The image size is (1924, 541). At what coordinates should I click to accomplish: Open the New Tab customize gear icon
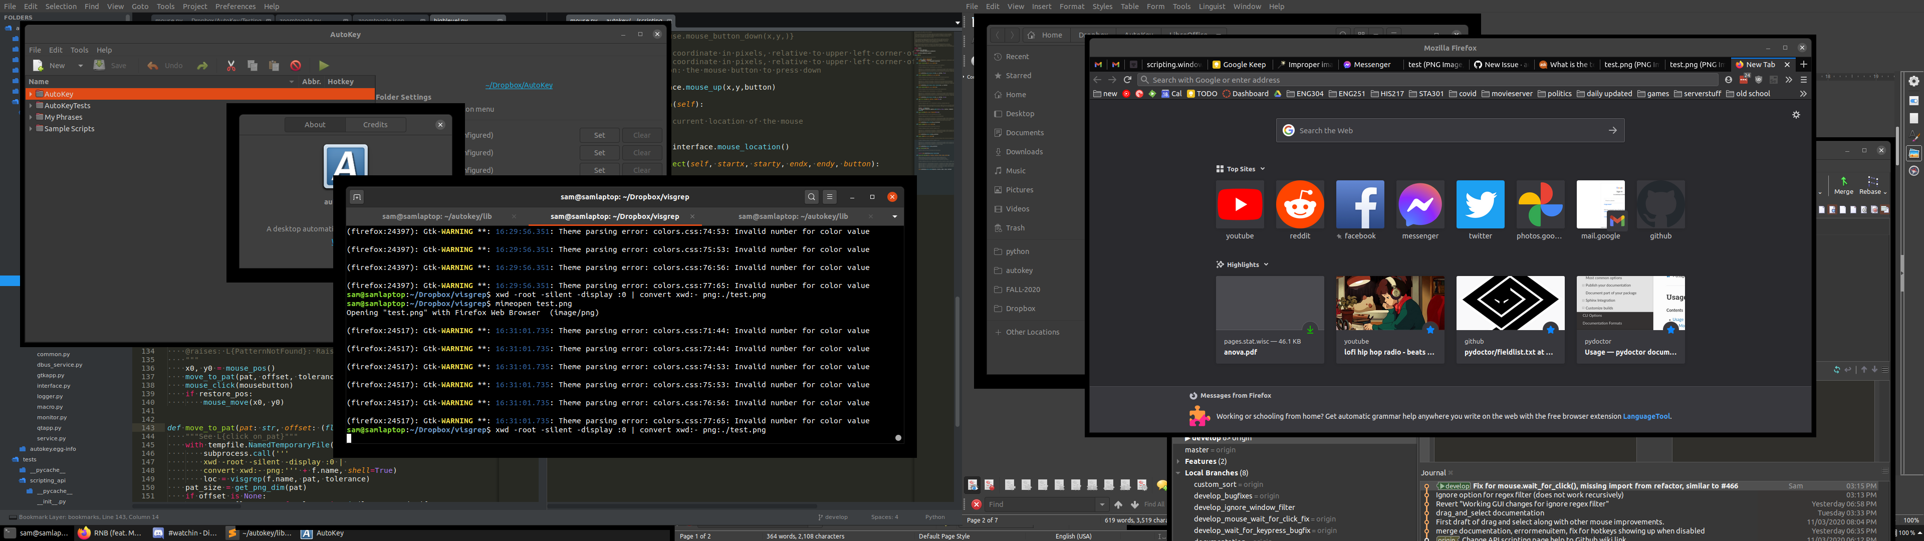coord(1796,115)
